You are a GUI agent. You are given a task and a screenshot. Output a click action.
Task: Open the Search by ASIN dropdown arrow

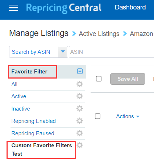pos(63,52)
